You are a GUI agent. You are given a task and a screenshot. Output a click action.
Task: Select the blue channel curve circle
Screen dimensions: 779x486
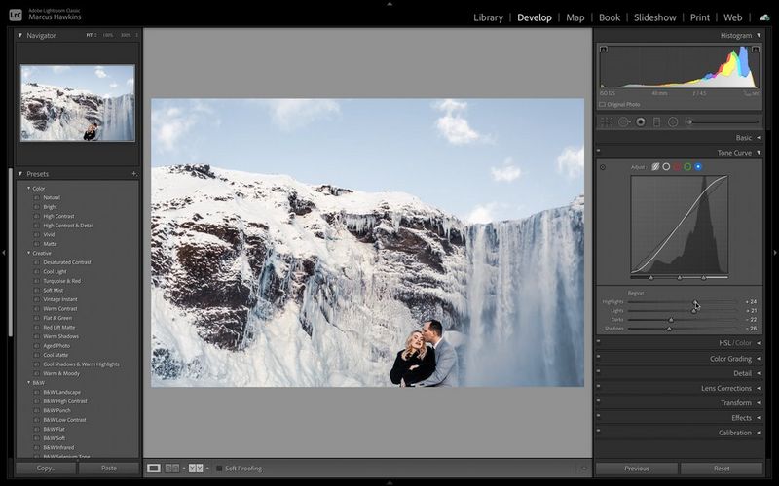pyautogui.click(x=698, y=167)
